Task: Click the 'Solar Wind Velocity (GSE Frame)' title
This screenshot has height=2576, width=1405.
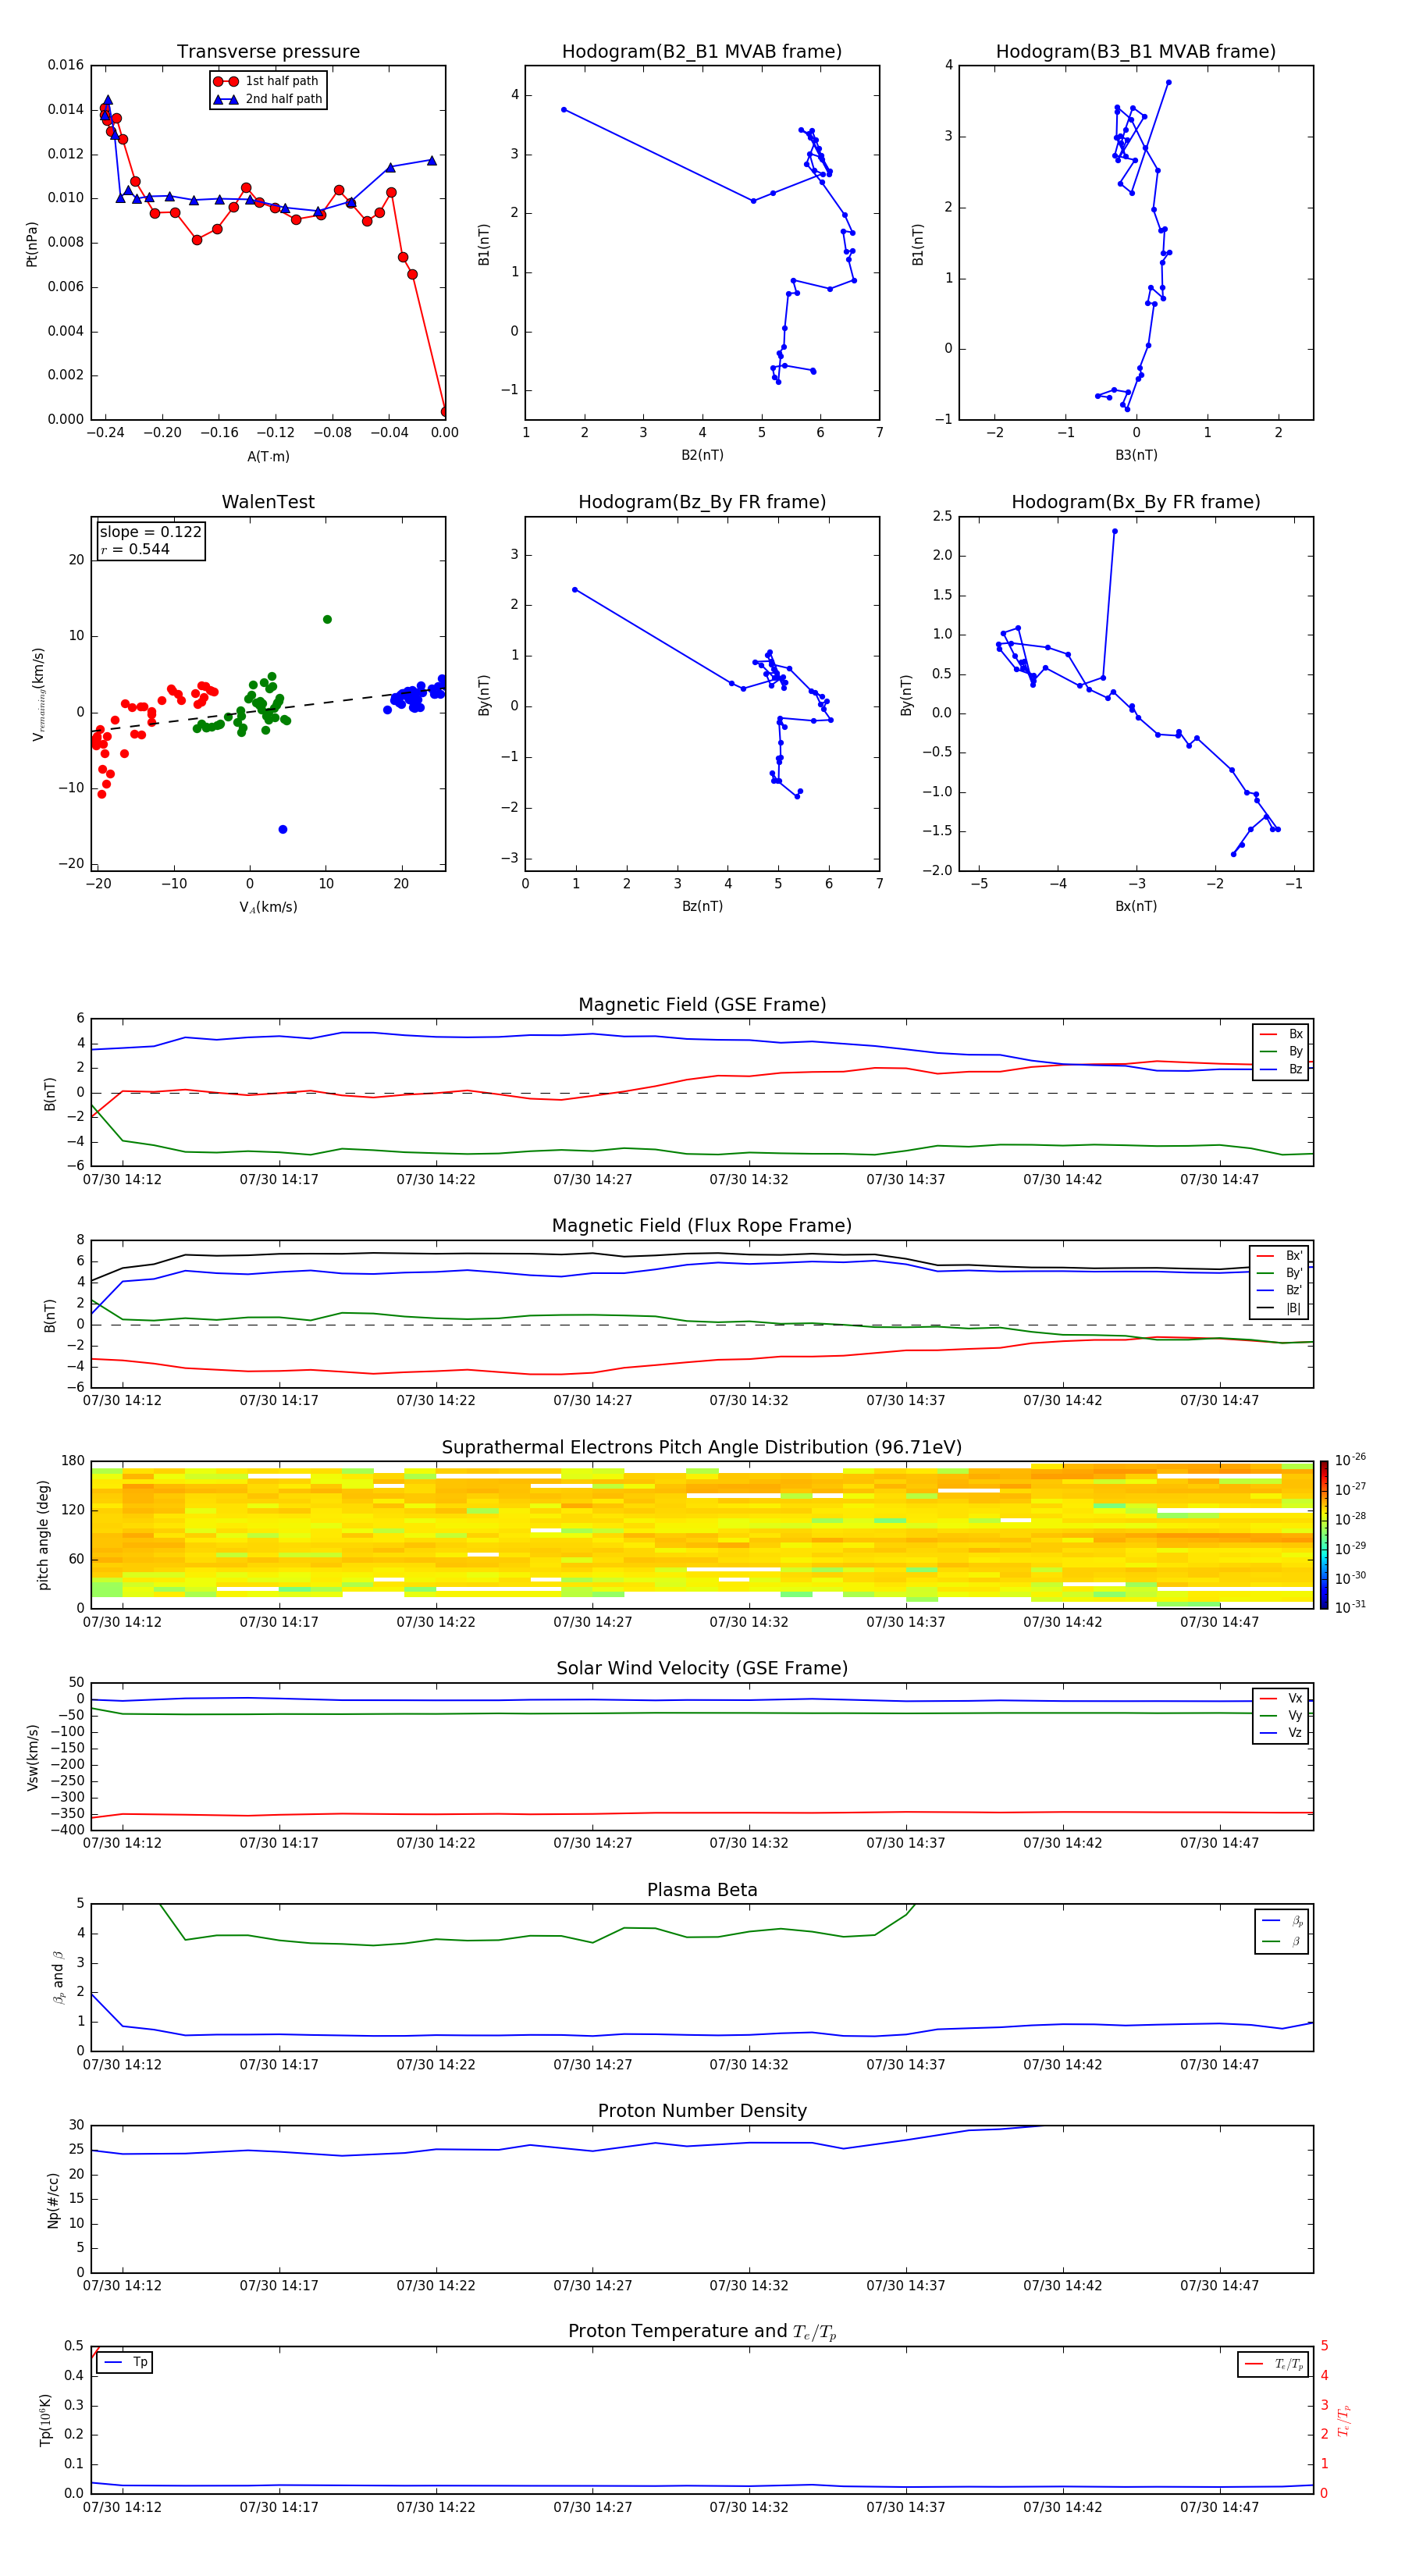Action: click(702, 1669)
